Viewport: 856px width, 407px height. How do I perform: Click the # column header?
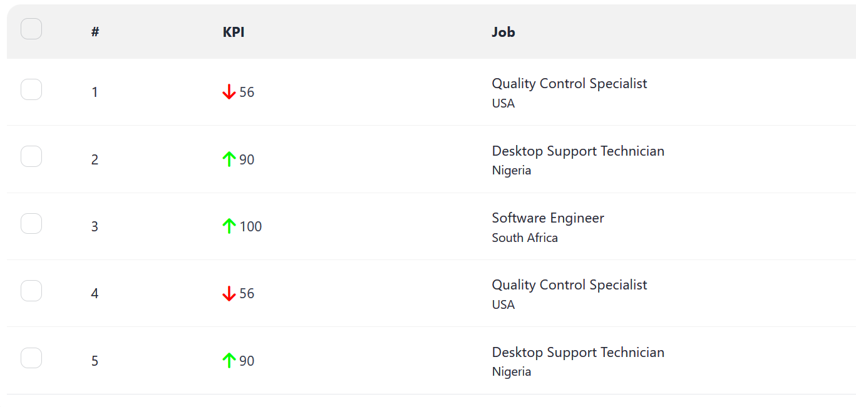tap(95, 32)
